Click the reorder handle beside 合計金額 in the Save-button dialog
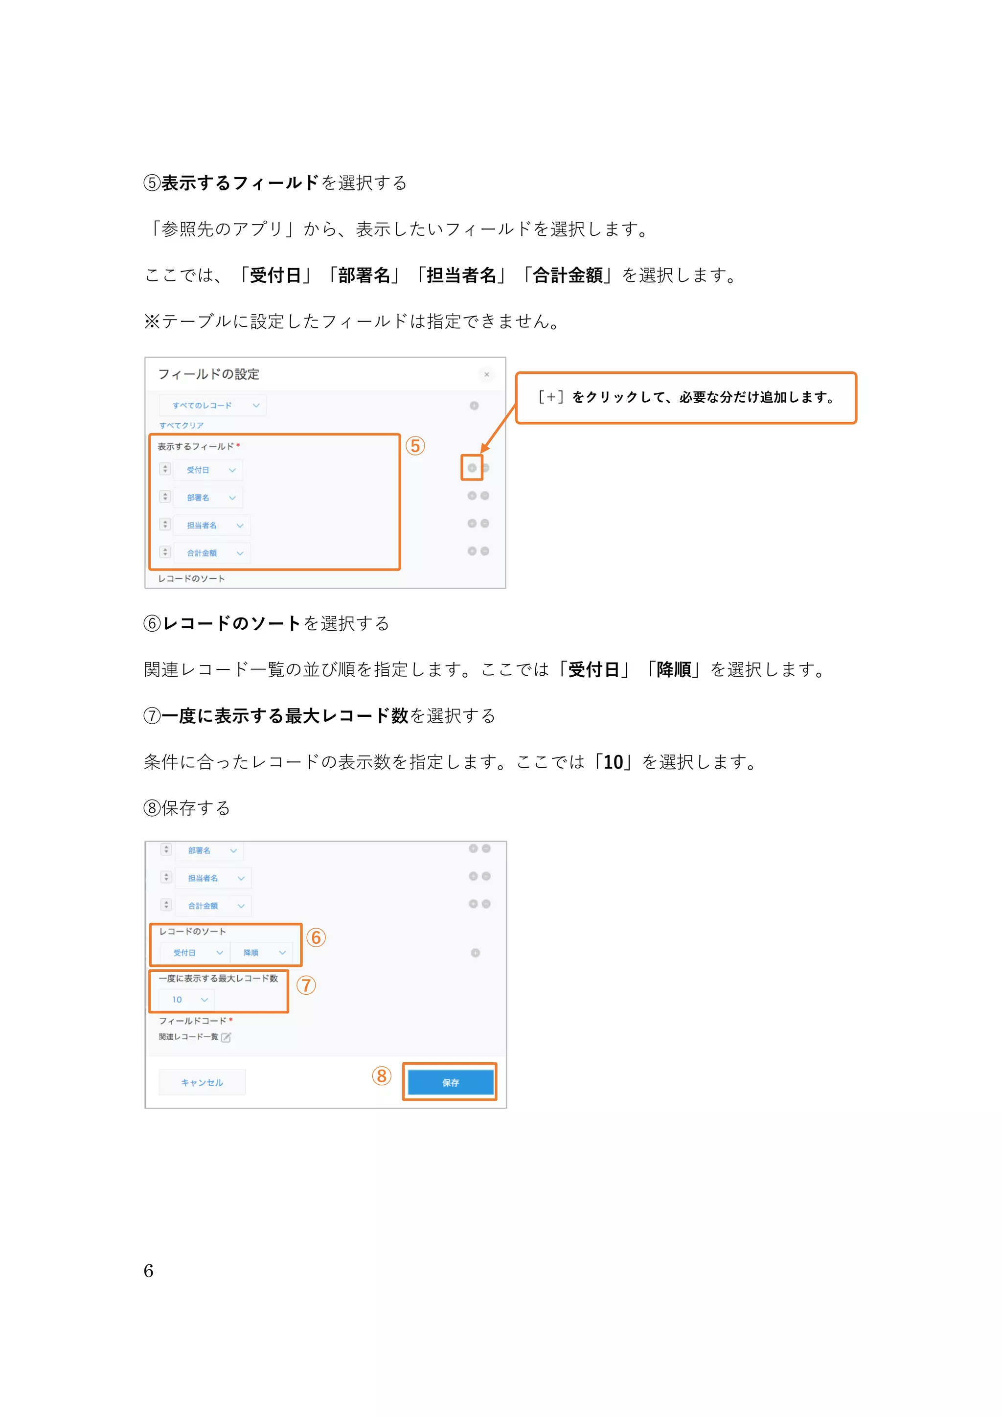1002x1417 pixels. (x=166, y=905)
